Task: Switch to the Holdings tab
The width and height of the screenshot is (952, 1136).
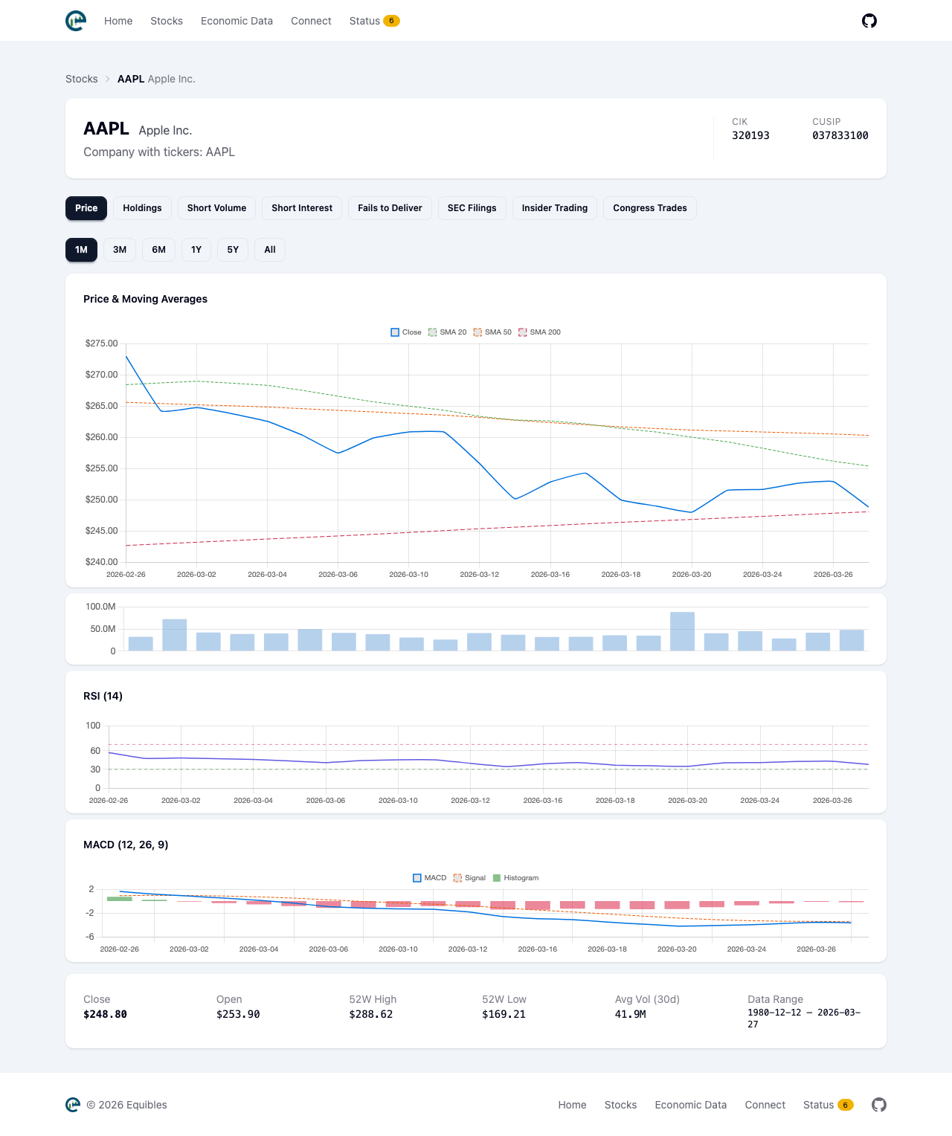Action: coord(143,208)
